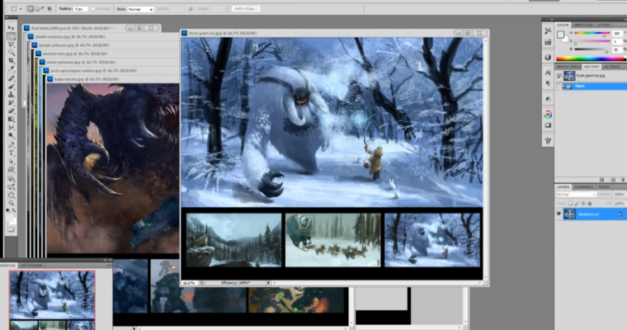This screenshot has width=627, height=330.
Task: Select the Dodge tool
Action: pyautogui.click(x=12, y=135)
